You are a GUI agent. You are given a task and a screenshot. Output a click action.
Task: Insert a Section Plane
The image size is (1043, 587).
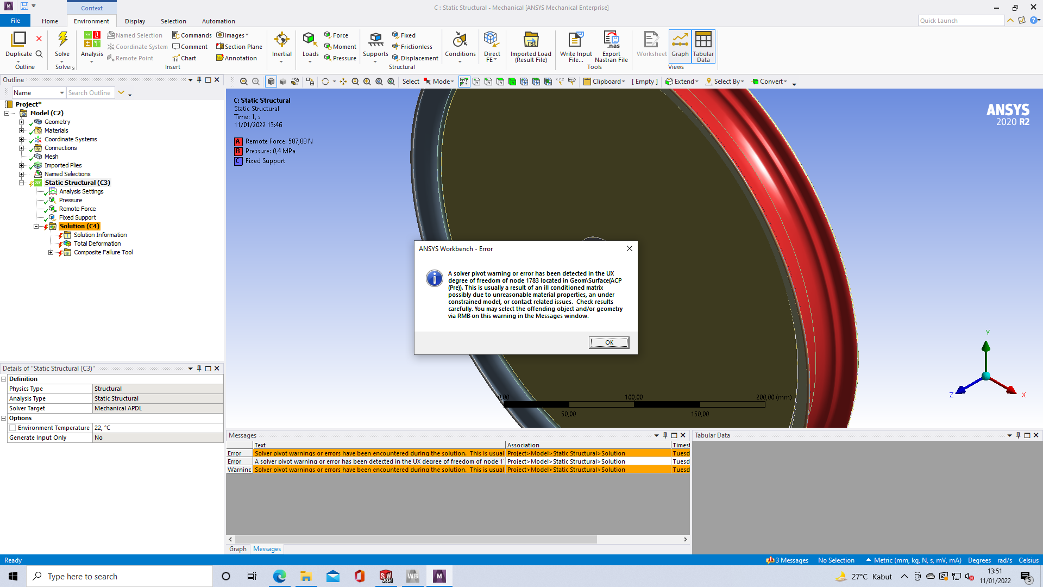[x=239, y=47]
